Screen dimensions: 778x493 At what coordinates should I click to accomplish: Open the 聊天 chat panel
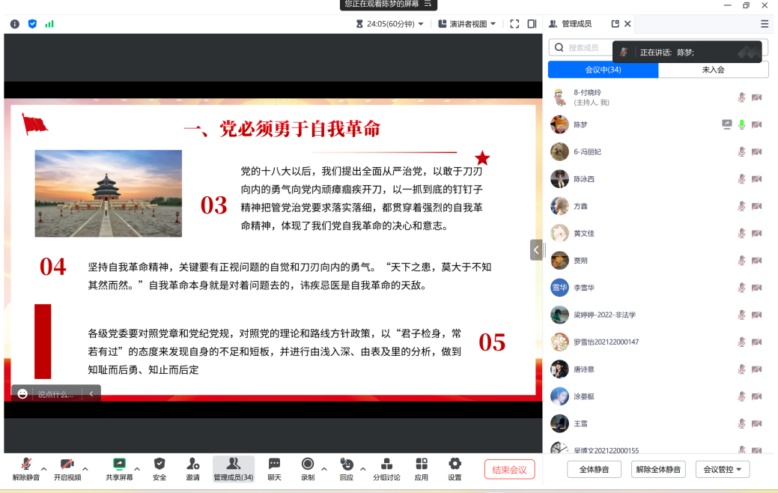click(x=274, y=468)
